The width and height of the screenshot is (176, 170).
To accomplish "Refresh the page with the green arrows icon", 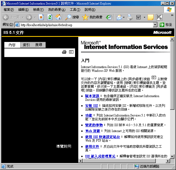I will pyautogui.click(x=50, y=17).
